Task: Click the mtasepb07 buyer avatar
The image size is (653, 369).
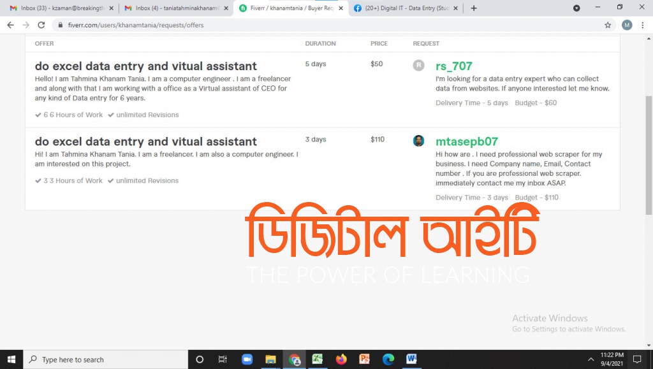Action: pyautogui.click(x=418, y=141)
